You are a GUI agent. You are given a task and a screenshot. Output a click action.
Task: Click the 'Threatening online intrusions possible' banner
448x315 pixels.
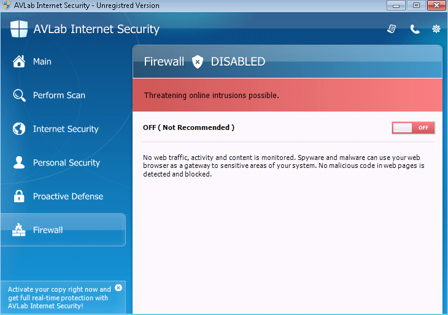tap(287, 96)
